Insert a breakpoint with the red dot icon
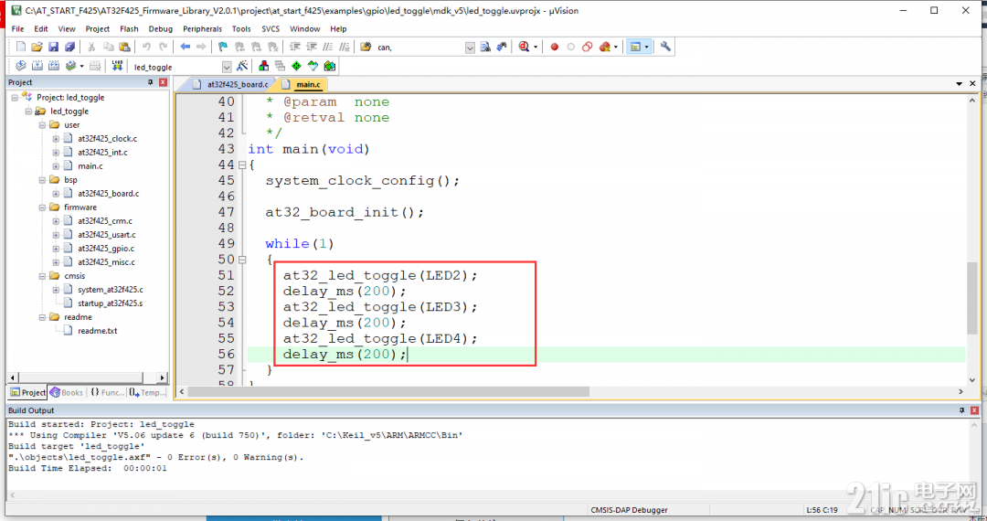Viewport: 987px width, 521px height. 554,47
